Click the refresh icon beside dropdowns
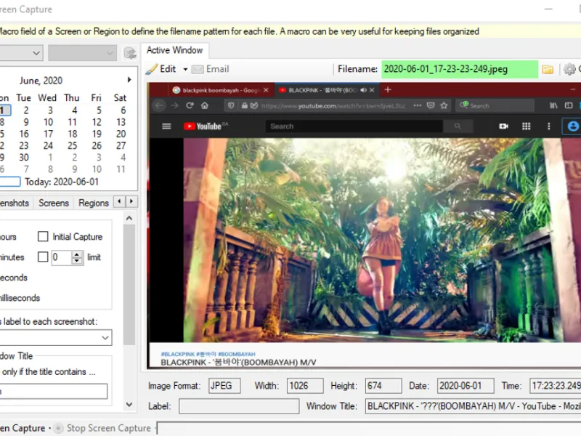Image resolution: width=581 pixels, height=436 pixels. [x=130, y=53]
